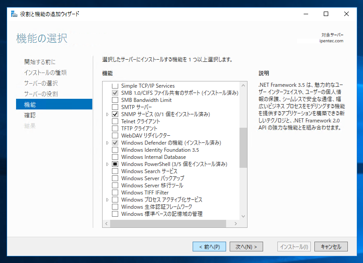The height and width of the screenshot is (263, 363).
Task: Open the サーバーの役割 step
Action: 41,94
